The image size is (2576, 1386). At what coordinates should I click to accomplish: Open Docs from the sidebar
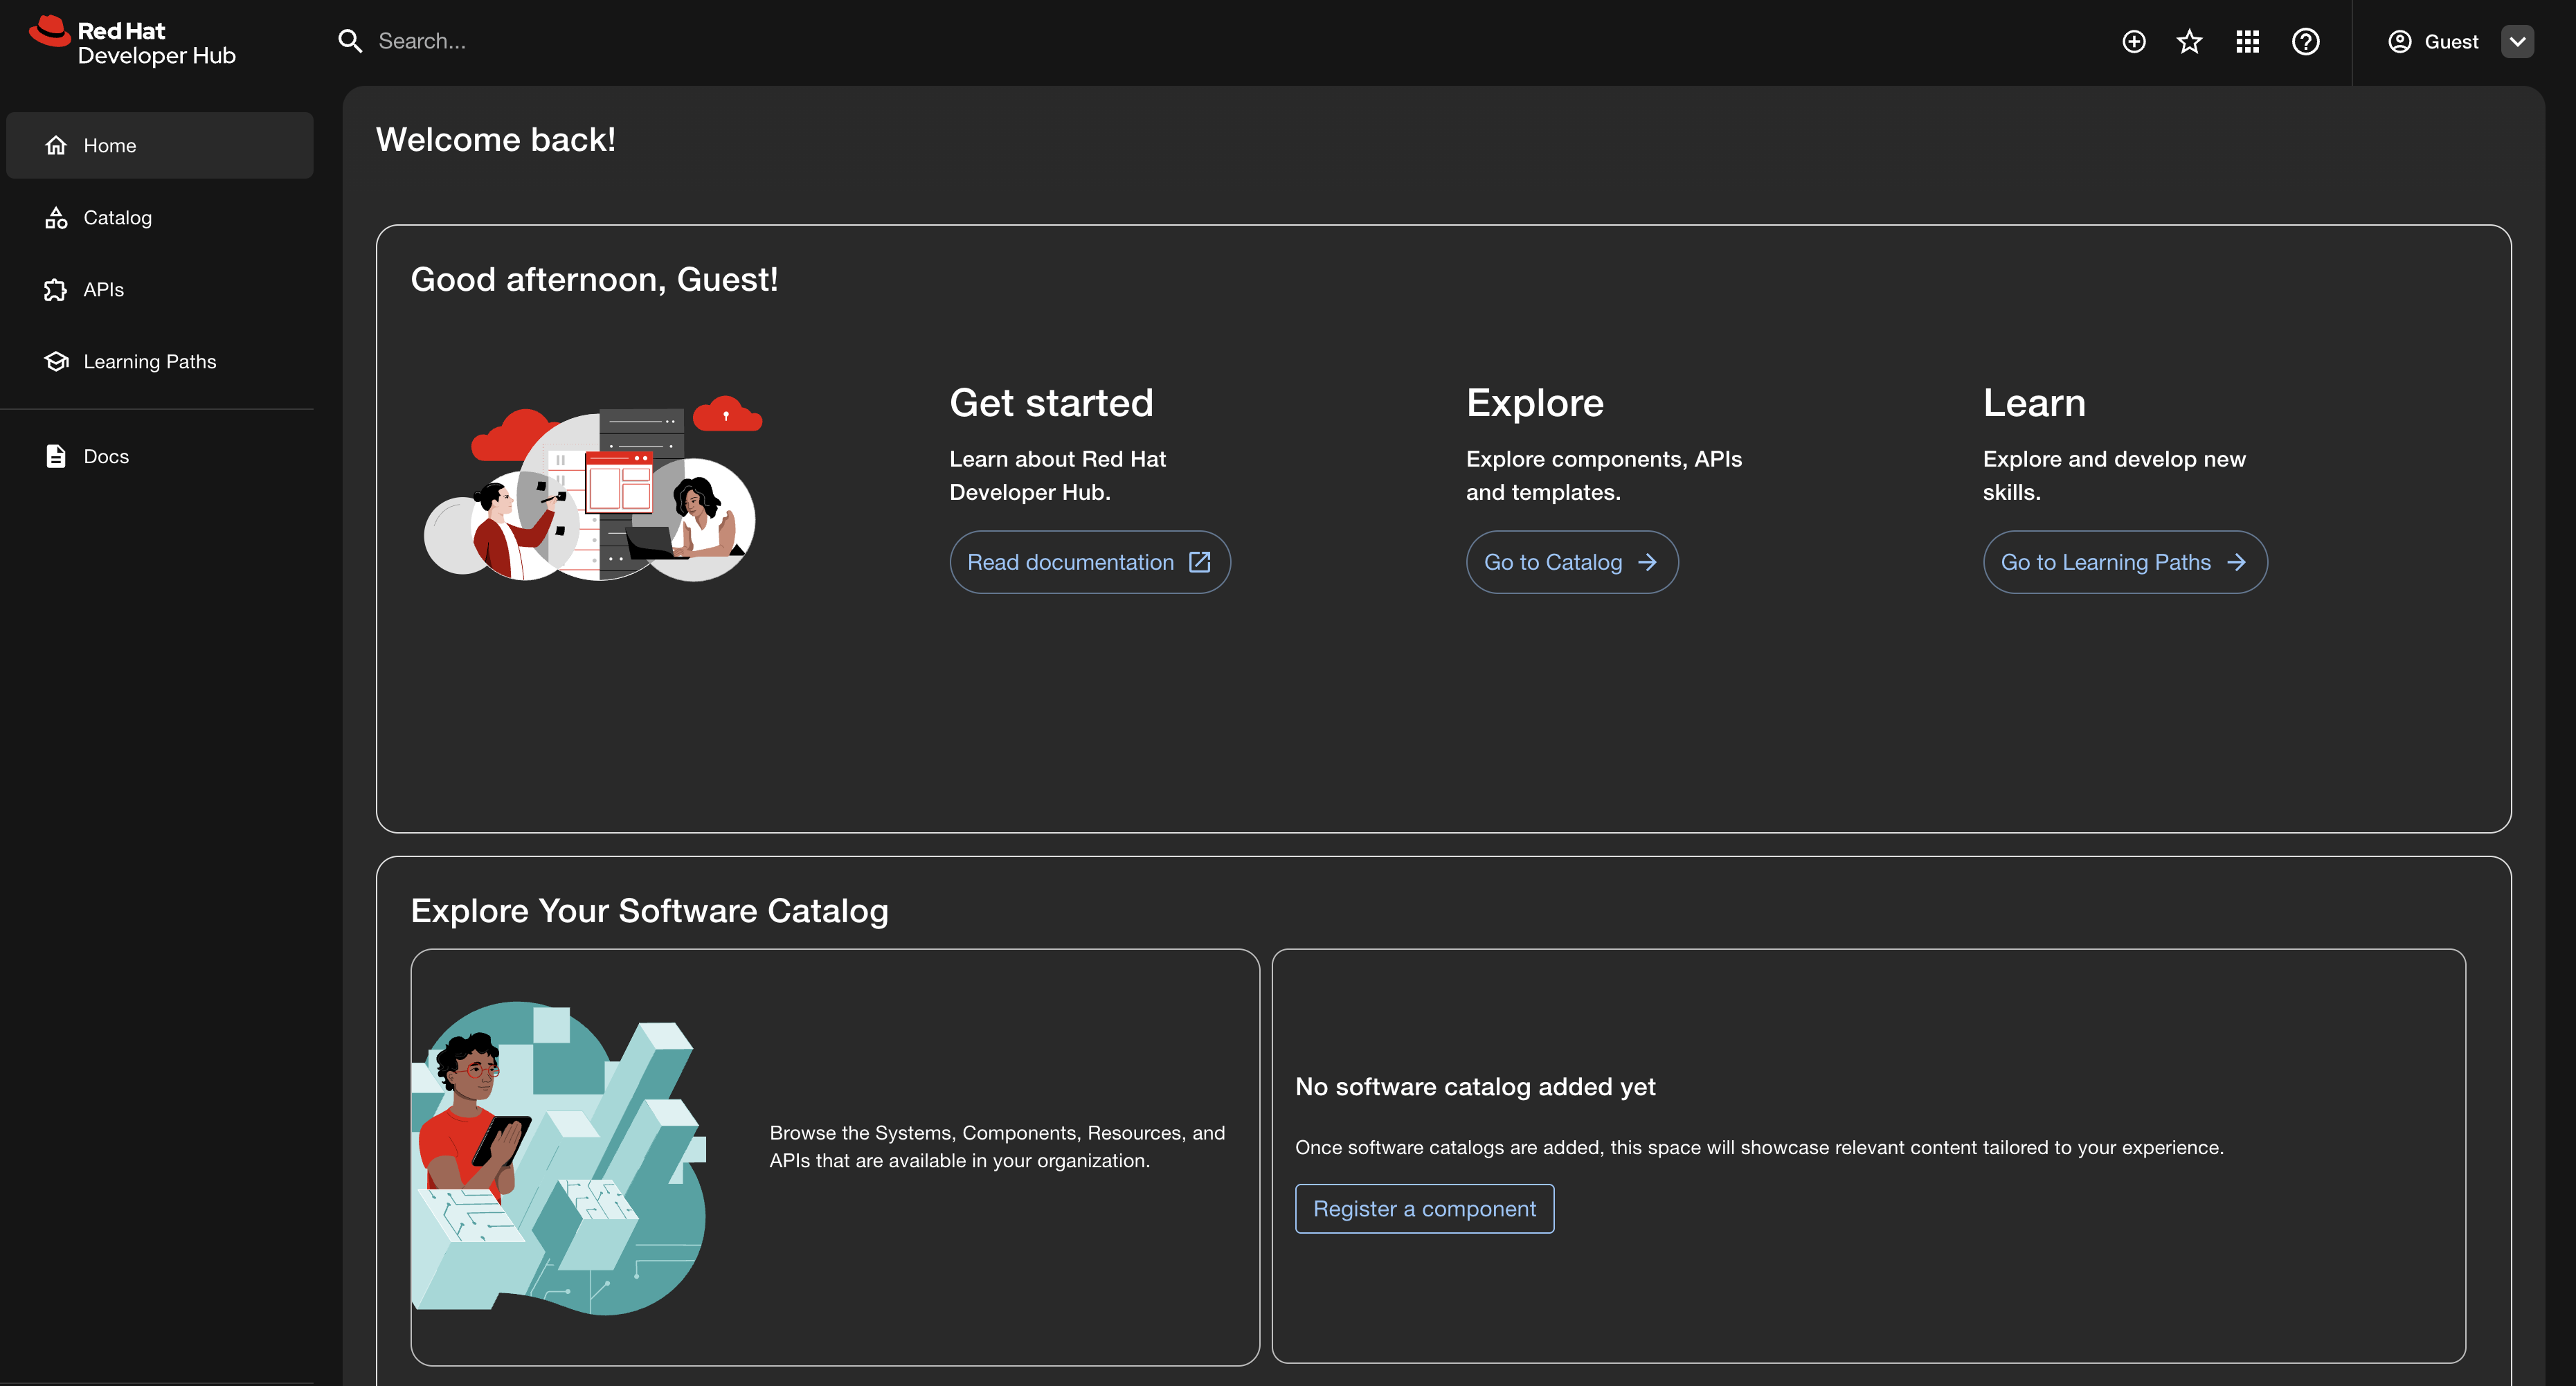pyautogui.click(x=160, y=456)
